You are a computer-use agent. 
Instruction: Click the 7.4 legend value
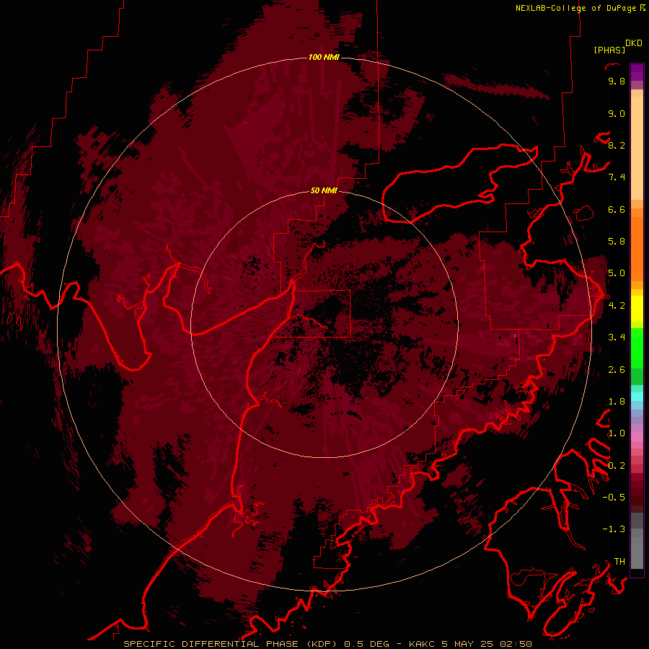pos(617,177)
